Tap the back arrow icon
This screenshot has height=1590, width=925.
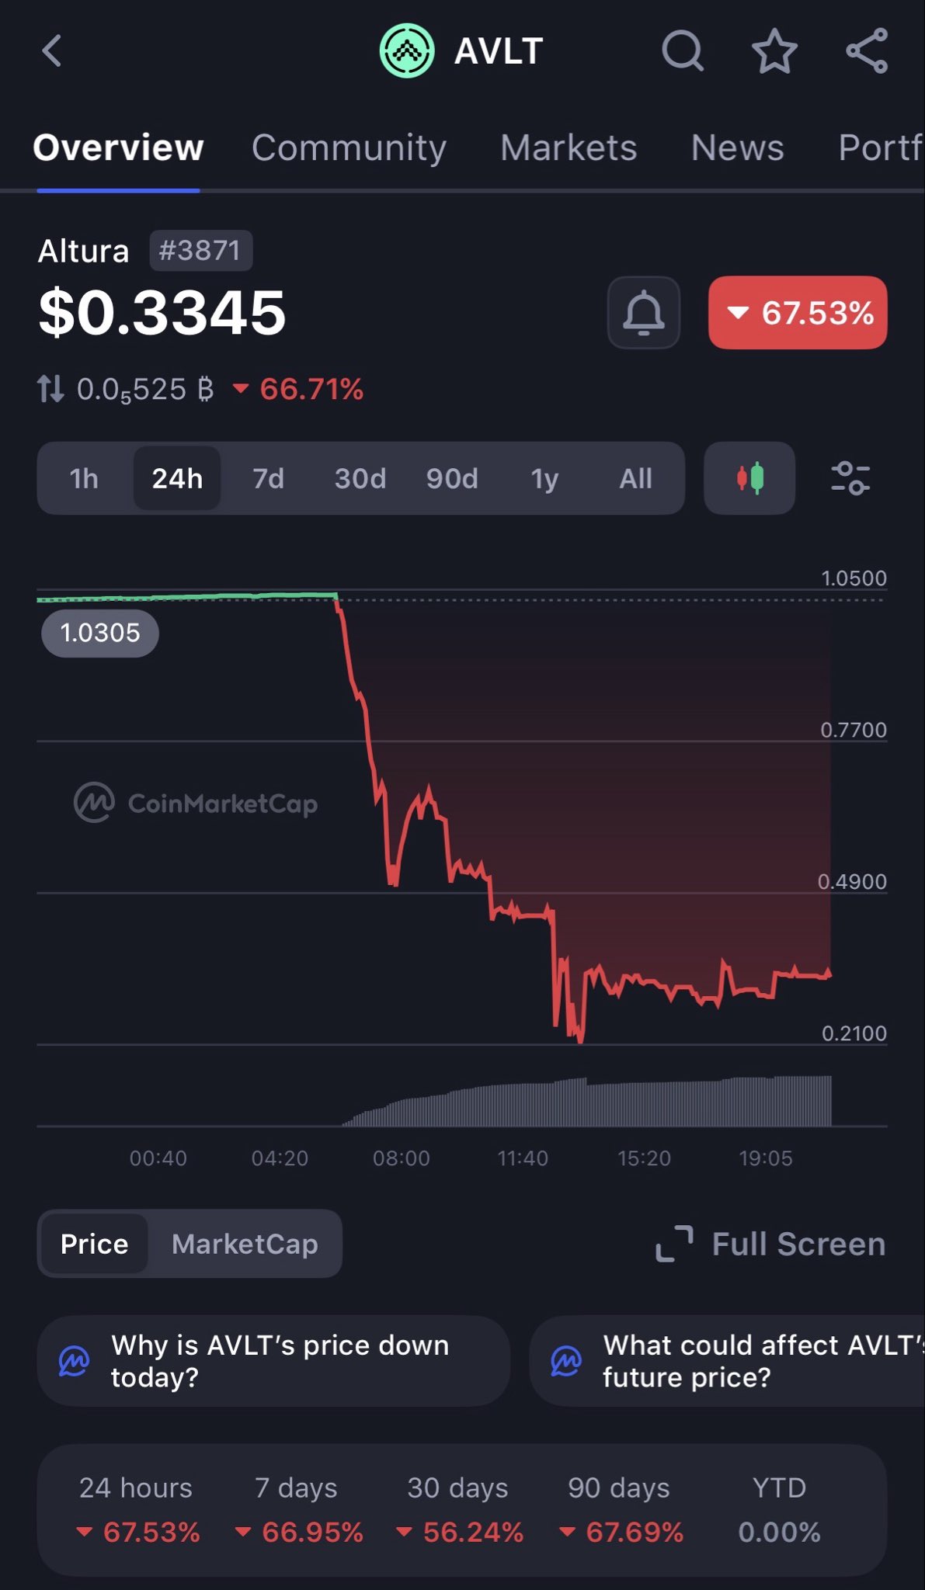(51, 51)
